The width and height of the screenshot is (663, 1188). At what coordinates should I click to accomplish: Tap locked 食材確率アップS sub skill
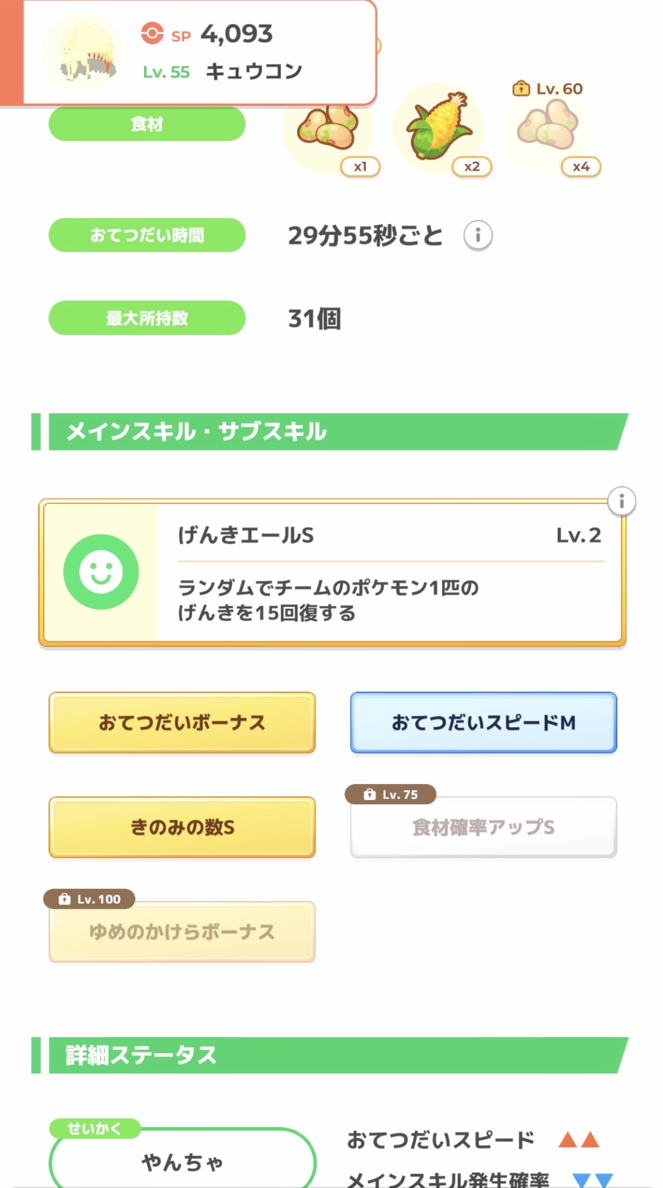tap(483, 827)
